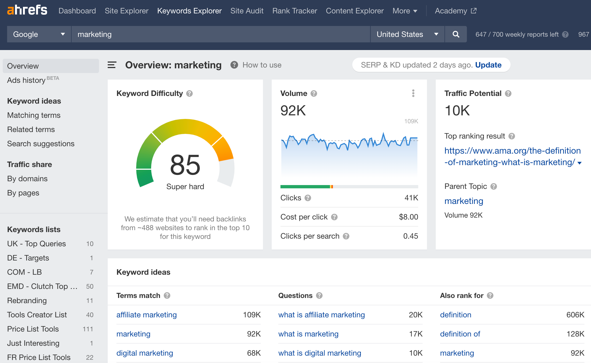Image resolution: width=591 pixels, height=363 pixels.
Task: Open Search suggestions in sidebar
Action: [x=41, y=144]
